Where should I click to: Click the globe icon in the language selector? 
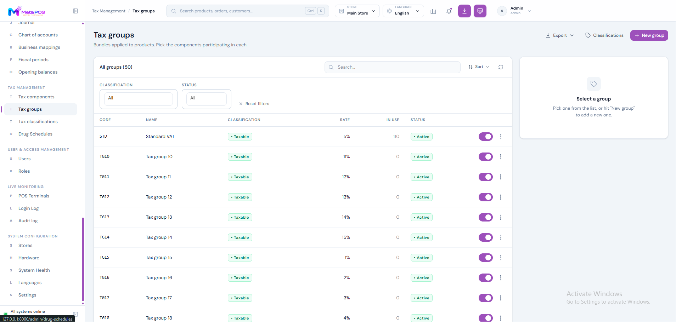point(389,11)
